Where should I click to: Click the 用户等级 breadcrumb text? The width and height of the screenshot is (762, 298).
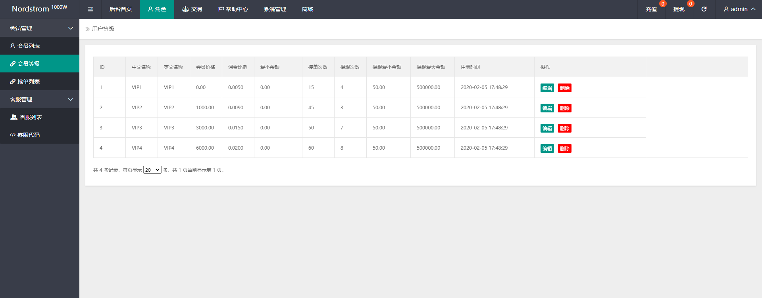pyautogui.click(x=103, y=29)
